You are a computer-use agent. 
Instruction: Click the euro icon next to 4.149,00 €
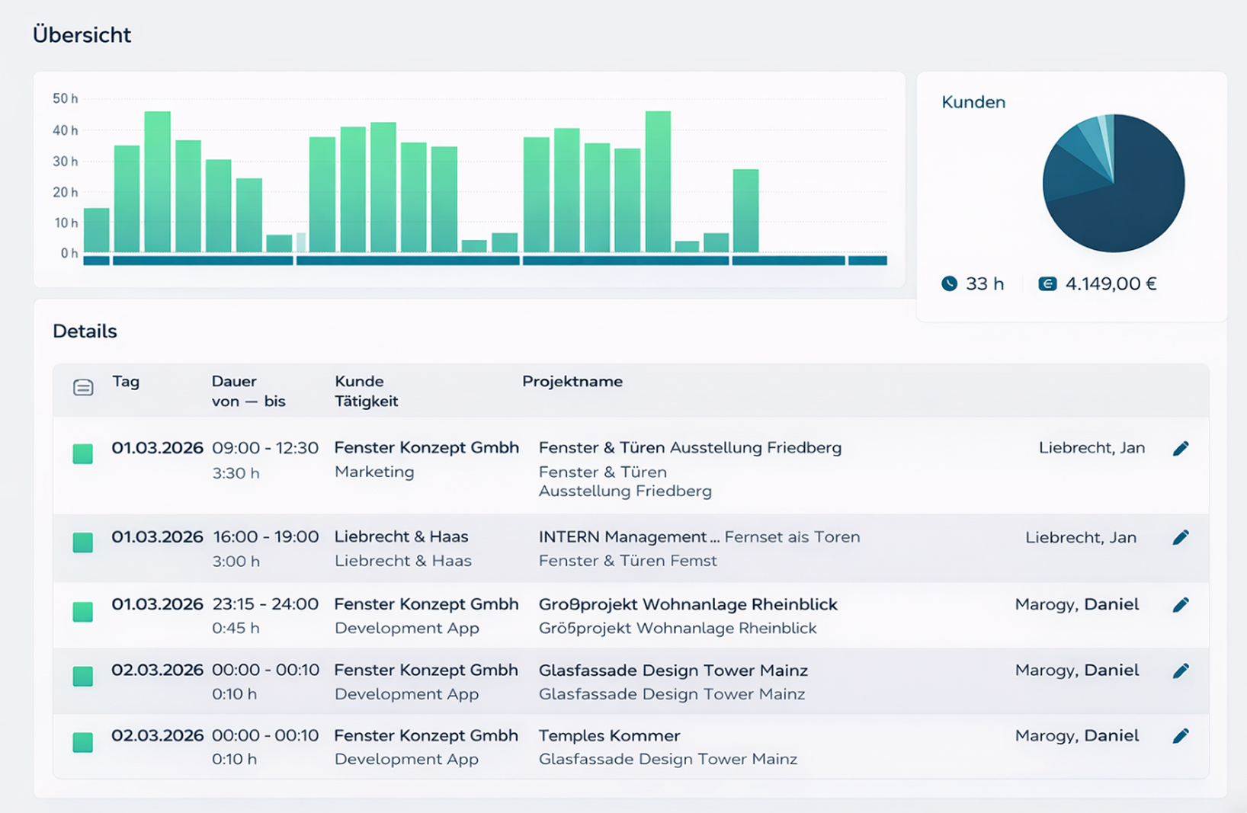pos(1047,284)
